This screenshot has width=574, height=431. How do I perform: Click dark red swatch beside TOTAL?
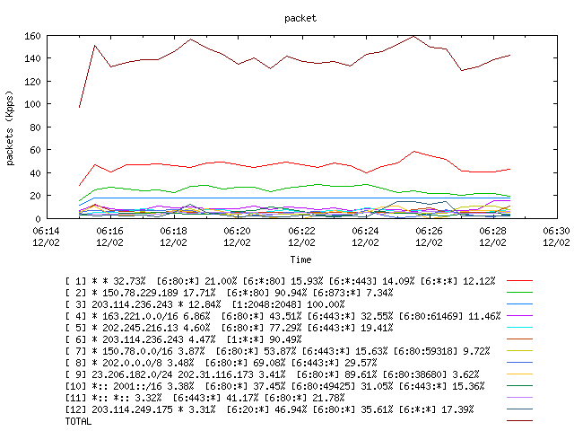pyautogui.click(x=519, y=421)
